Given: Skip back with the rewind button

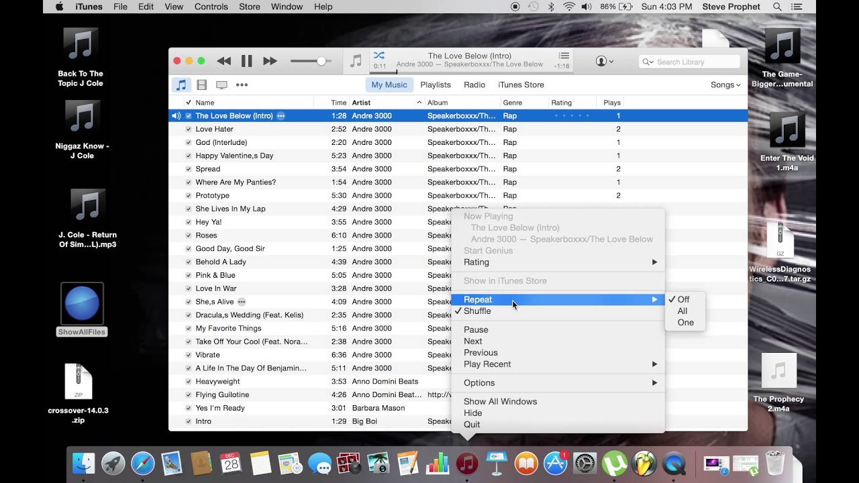Looking at the screenshot, I should pyautogui.click(x=224, y=61).
